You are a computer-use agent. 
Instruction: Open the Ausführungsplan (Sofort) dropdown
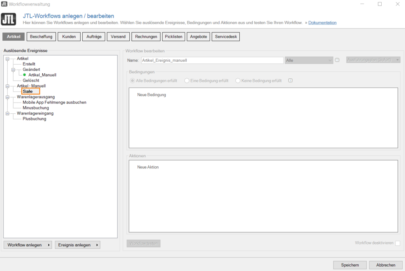click(x=373, y=60)
